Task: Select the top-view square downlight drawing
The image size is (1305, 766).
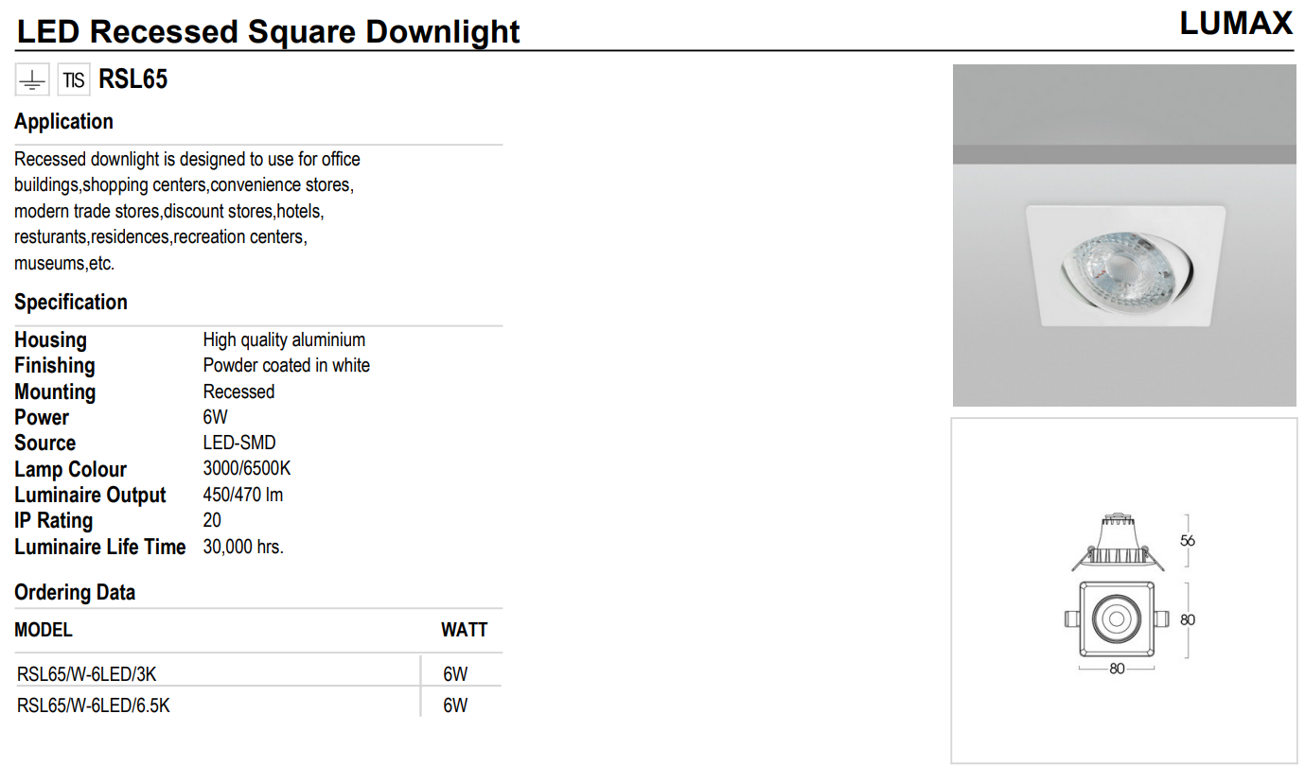Action: point(1117,619)
